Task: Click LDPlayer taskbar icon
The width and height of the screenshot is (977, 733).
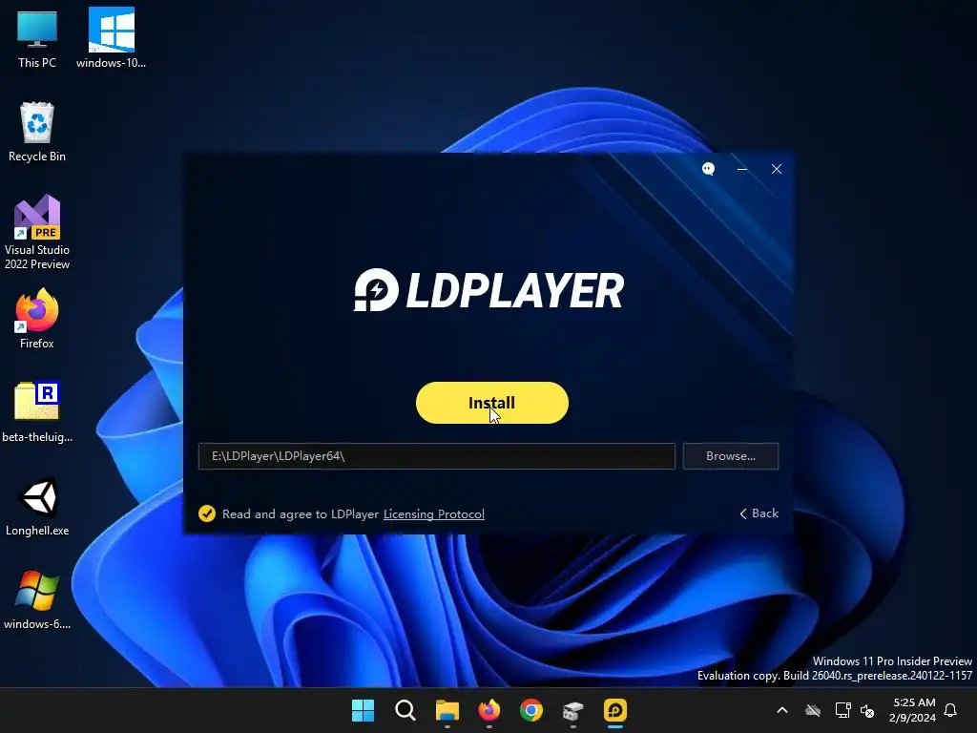Action: pyautogui.click(x=615, y=710)
